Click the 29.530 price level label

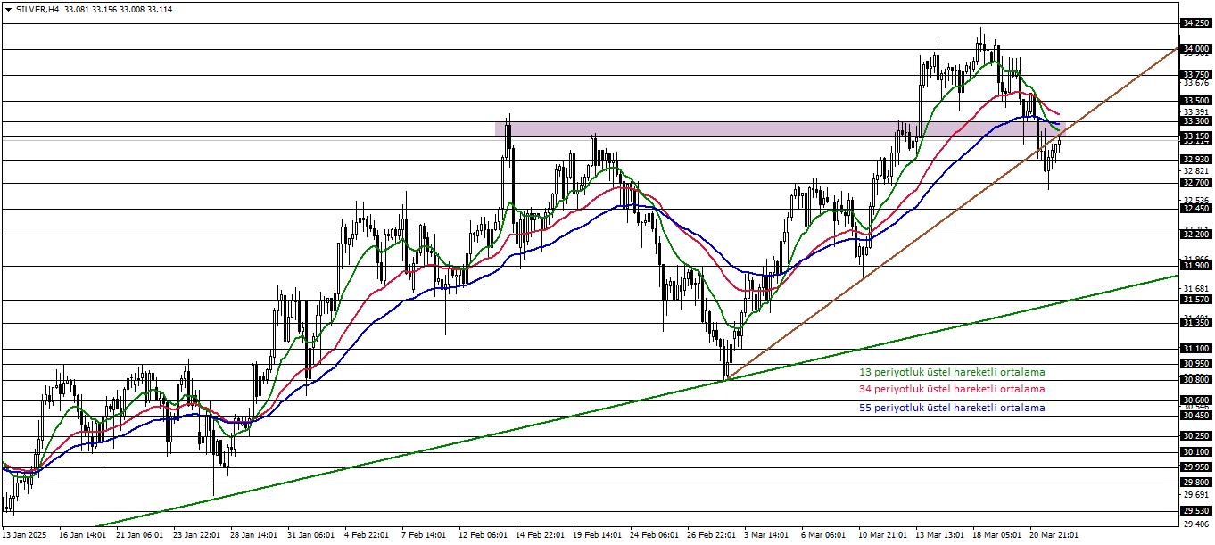(x=1195, y=511)
